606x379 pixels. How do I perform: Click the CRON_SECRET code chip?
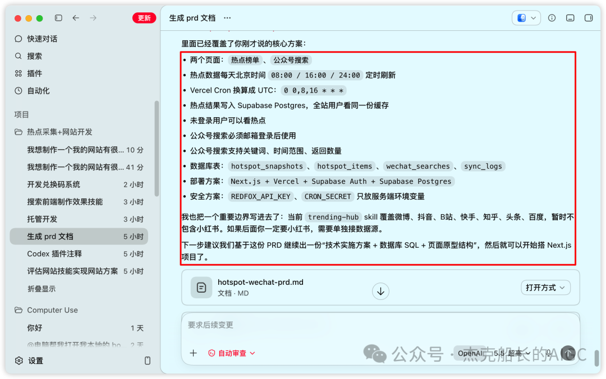tap(327, 196)
